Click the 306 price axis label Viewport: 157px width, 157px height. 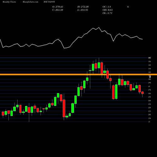pos(149,79)
